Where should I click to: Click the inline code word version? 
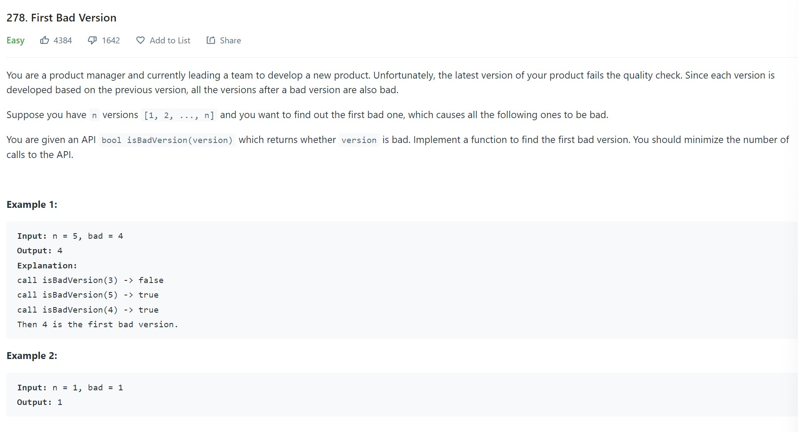(359, 140)
